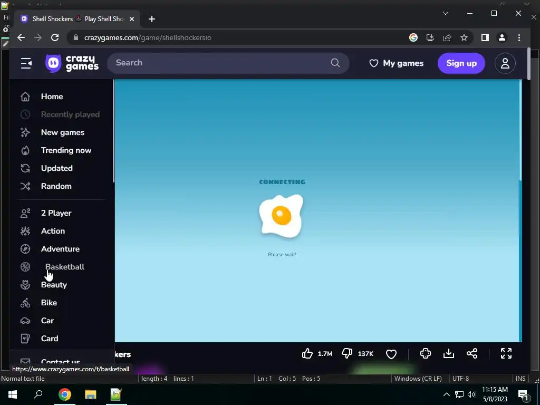Switch to Notepad++ in the taskbar
This screenshot has height=405, width=540.
coord(116,394)
